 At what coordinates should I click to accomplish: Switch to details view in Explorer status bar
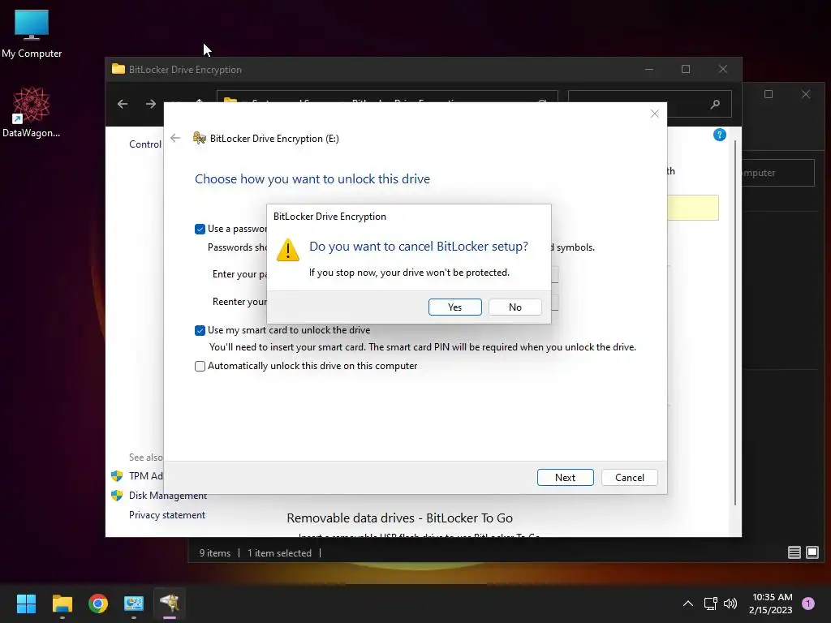tap(794, 553)
